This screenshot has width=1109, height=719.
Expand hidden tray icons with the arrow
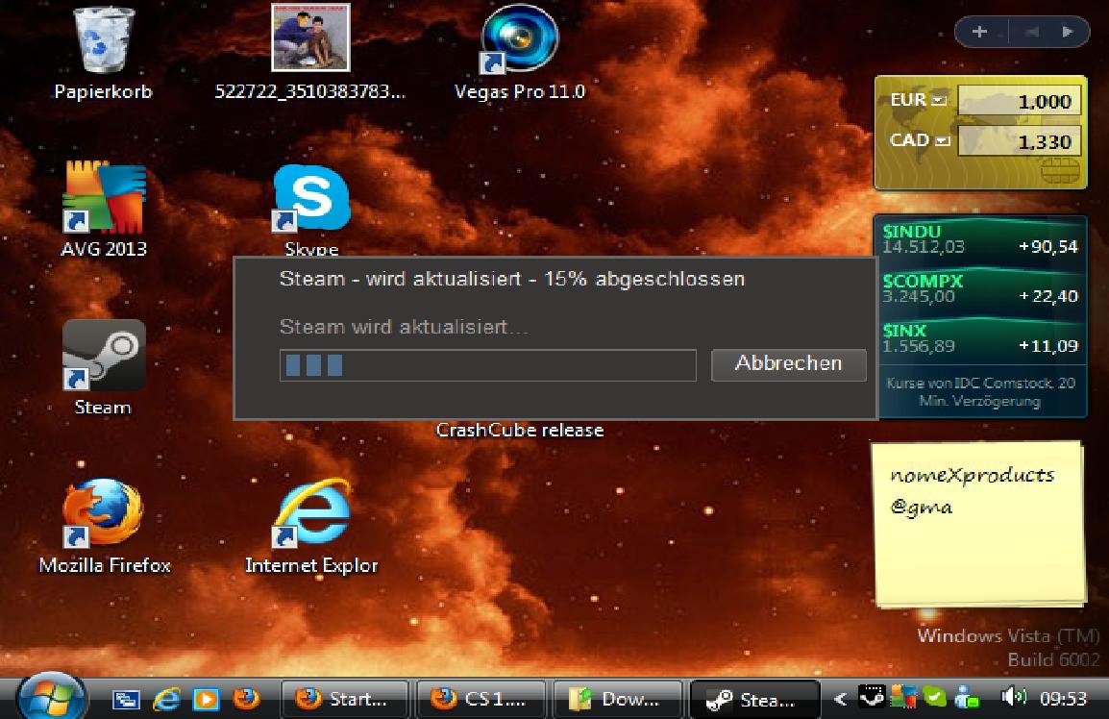[x=840, y=700]
